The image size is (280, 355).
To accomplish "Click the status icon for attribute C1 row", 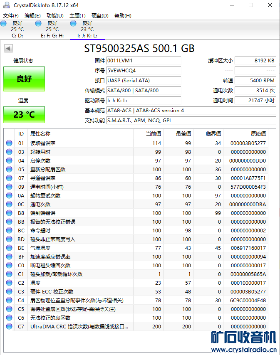I will (9, 274).
